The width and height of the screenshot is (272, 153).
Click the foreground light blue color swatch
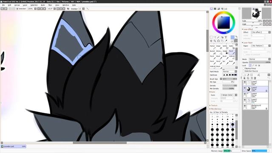[232, 37]
